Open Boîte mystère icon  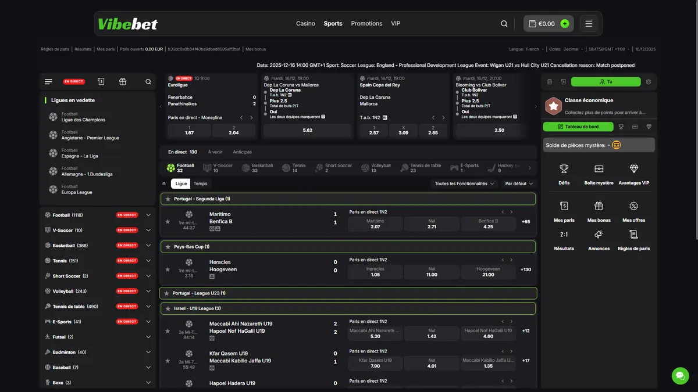click(x=599, y=168)
